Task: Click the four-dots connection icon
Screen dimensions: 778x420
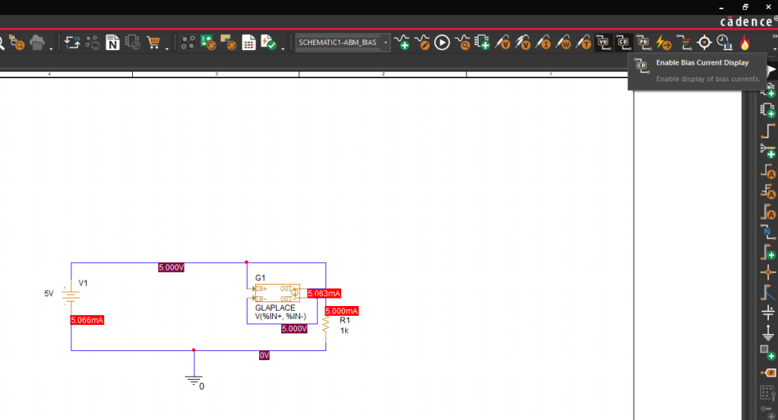Action: pos(188,43)
